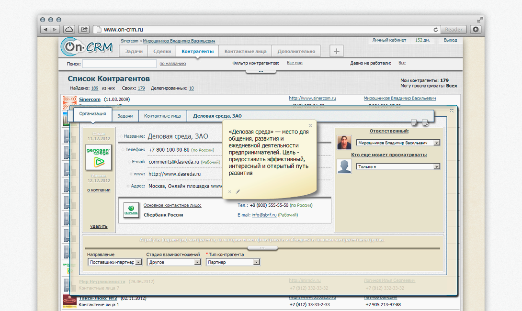Click the Основное контактное лицо link
This screenshot has height=311, width=522.
point(172,205)
